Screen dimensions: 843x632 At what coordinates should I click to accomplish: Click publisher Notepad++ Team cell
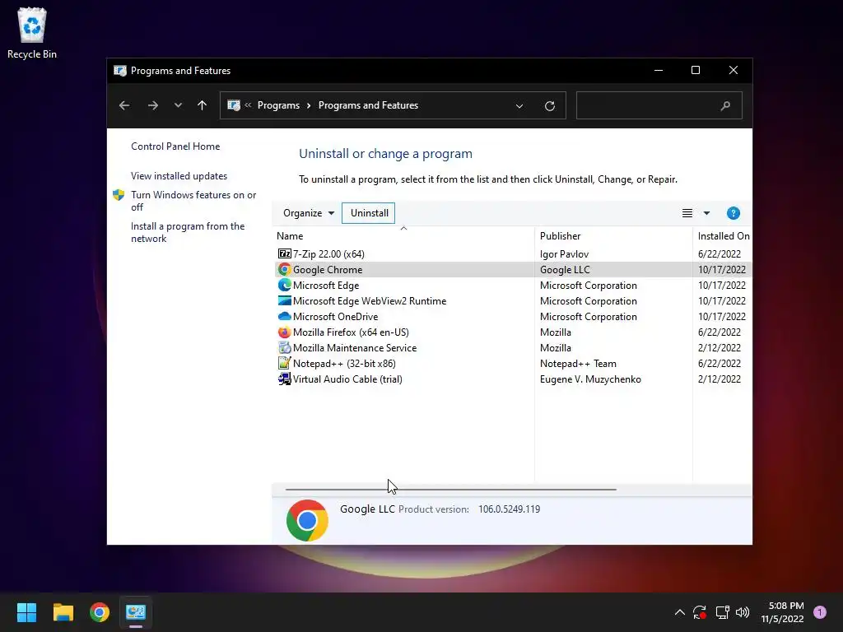pos(578,363)
